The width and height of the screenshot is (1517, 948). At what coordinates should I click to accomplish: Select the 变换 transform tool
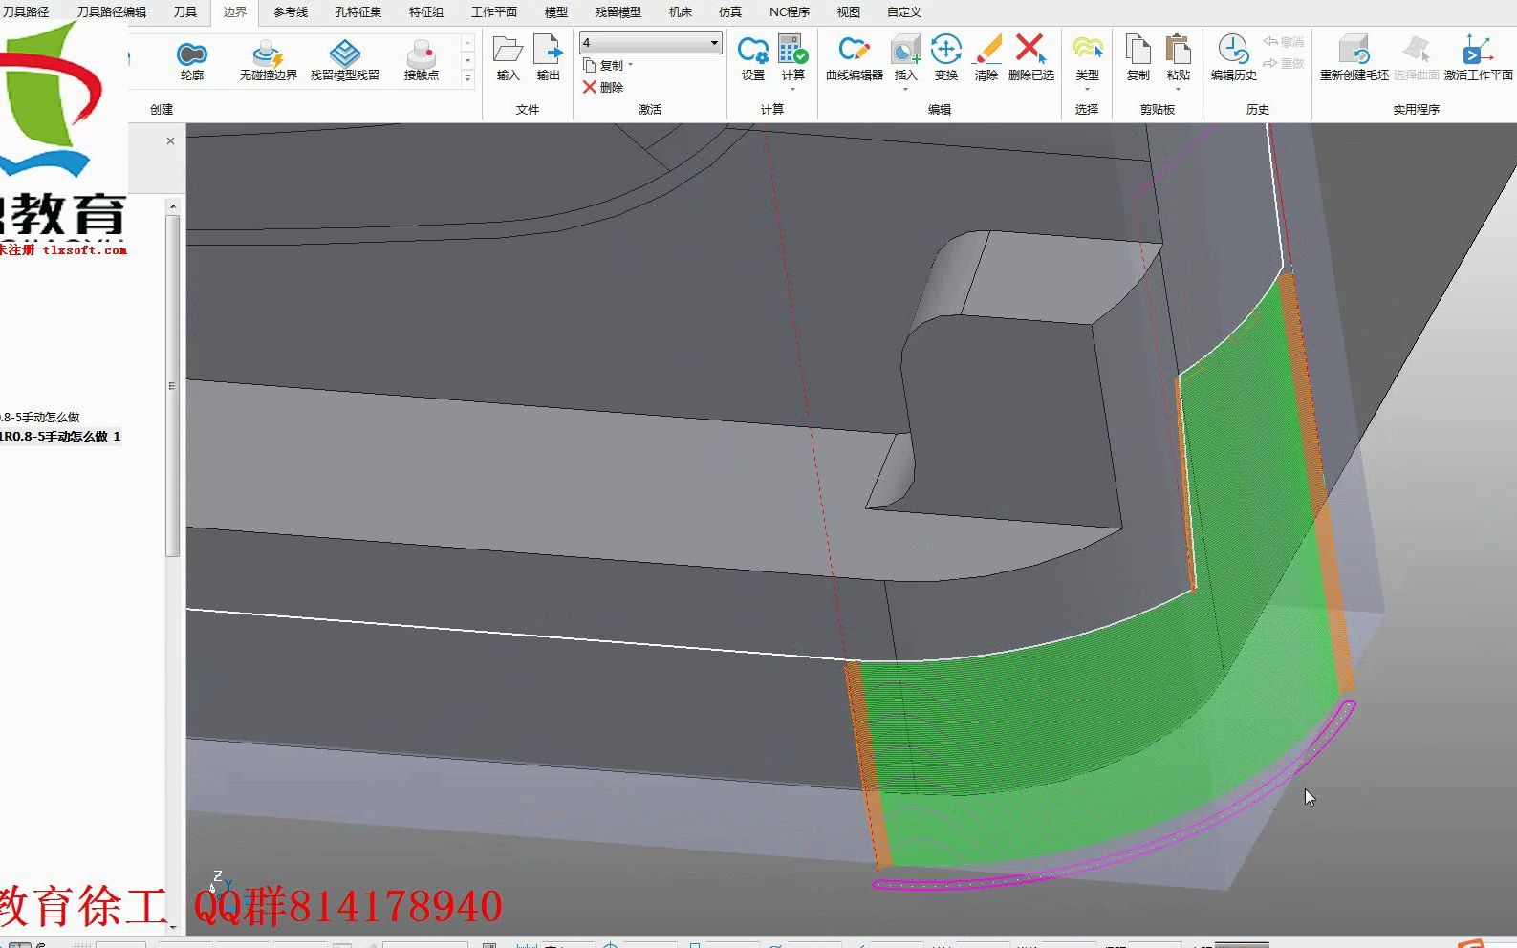coord(946,58)
